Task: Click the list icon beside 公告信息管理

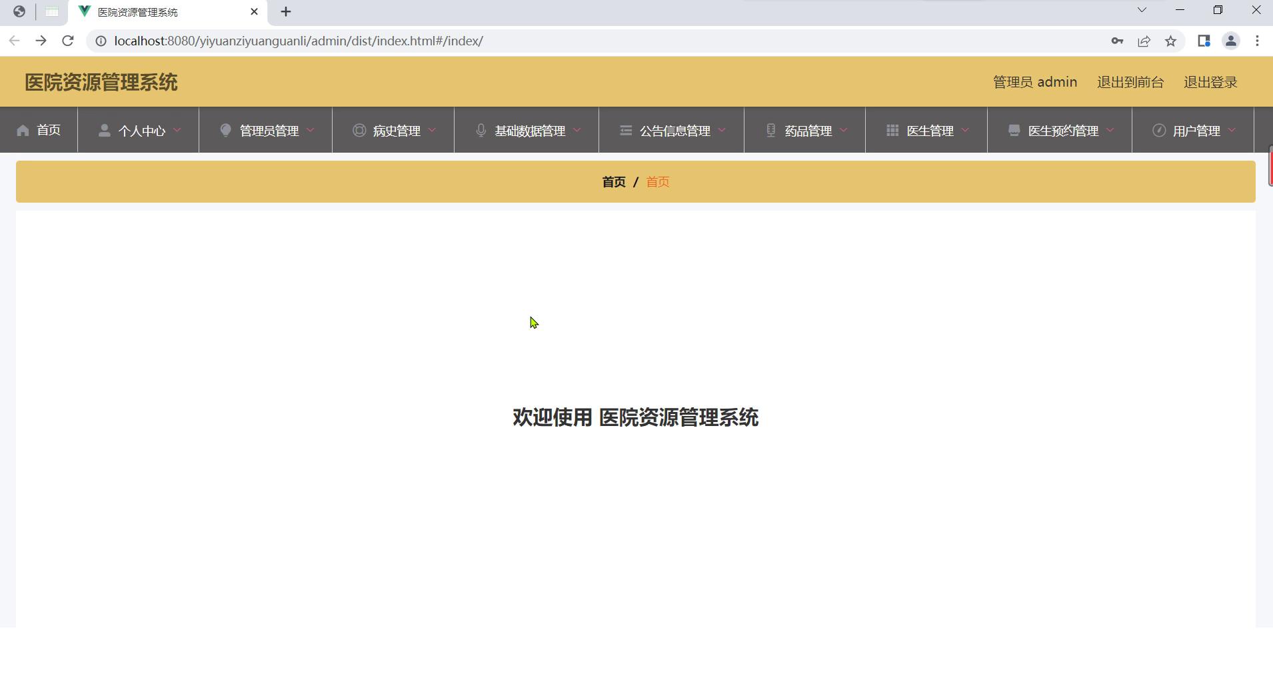Action: 626,131
